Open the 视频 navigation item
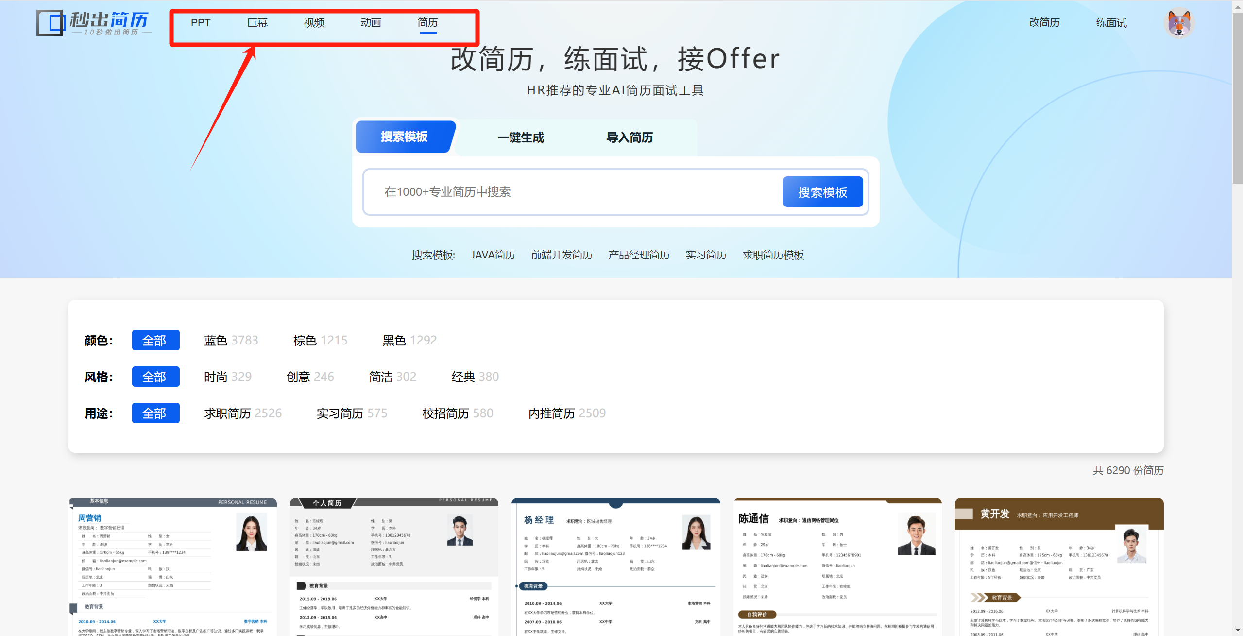1243x636 pixels. 314,23
